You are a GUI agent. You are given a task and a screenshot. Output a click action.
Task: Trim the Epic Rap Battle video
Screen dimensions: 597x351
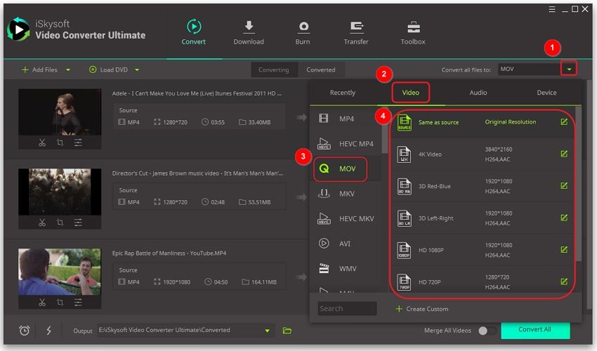[x=42, y=303]
